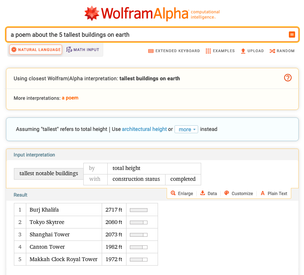Click the Tokyo Skytree height bar

click(138, 222)
